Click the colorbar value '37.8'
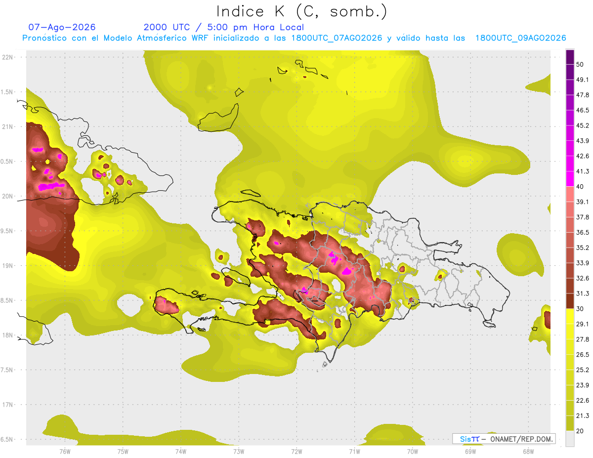Image resolution: width=593 pixels, height=458 pixels. (583, 217)
